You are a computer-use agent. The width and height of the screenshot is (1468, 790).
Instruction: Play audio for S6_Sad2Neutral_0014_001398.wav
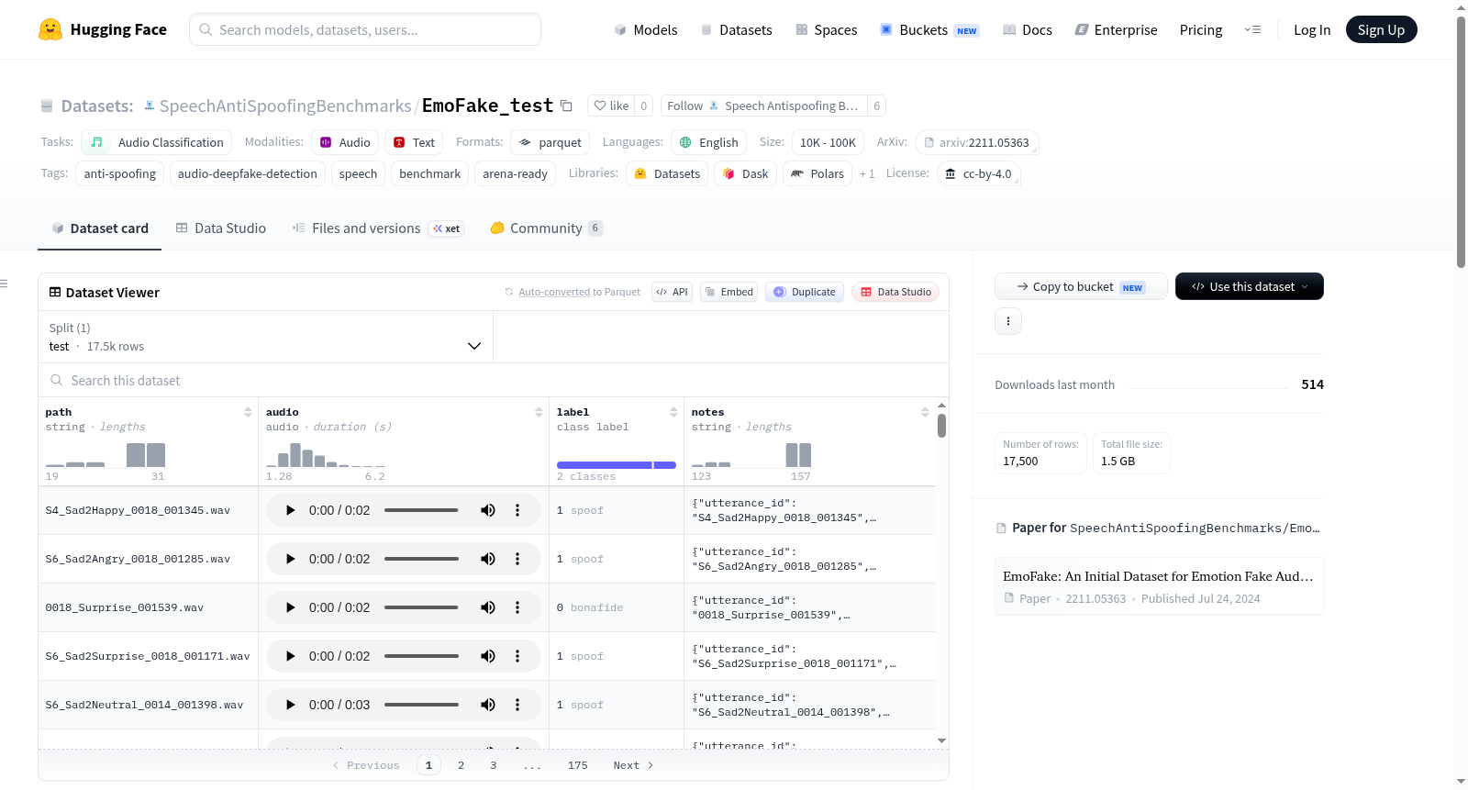pos(291,705)
